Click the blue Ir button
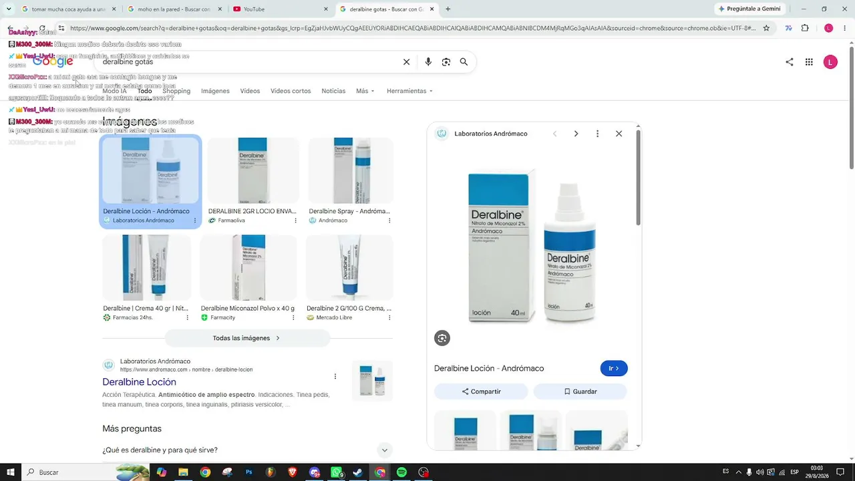Image resolution: width=855 pixels, height=481 pixels. click(x=614, y=368)
